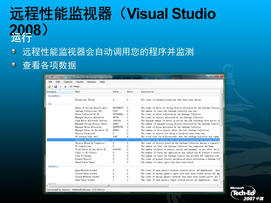This screenshot has height=203, width=271.
Task: Open the Edit menu
Action: 58,82
